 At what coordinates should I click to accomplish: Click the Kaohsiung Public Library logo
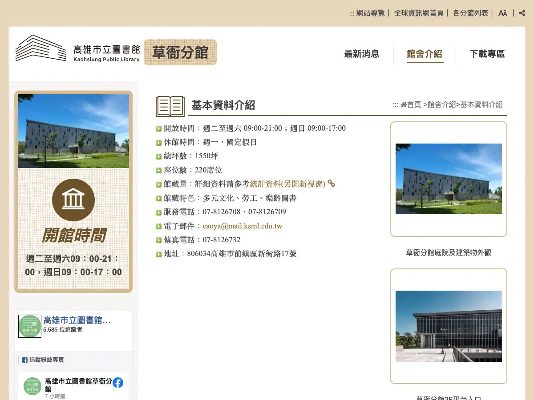(x=77, y=48)
